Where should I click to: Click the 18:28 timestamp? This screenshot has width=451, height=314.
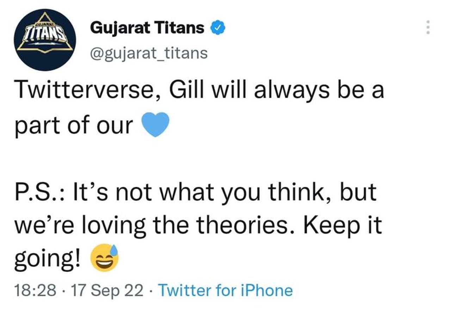pyautogui.click(x=35, y=291)
